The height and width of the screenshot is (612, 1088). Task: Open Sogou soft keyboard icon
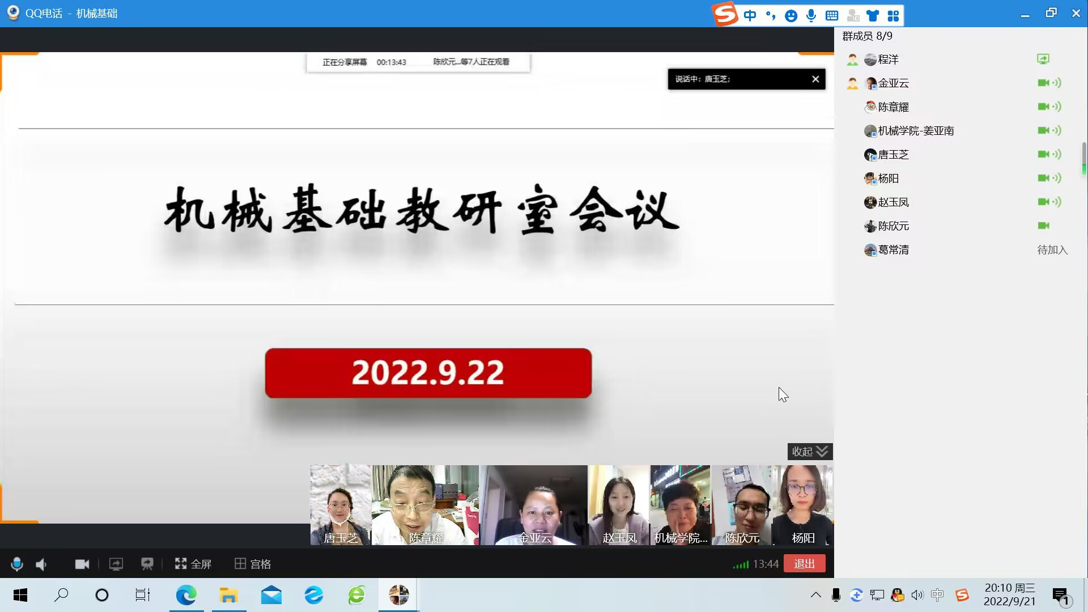click(x=832, y=15)
